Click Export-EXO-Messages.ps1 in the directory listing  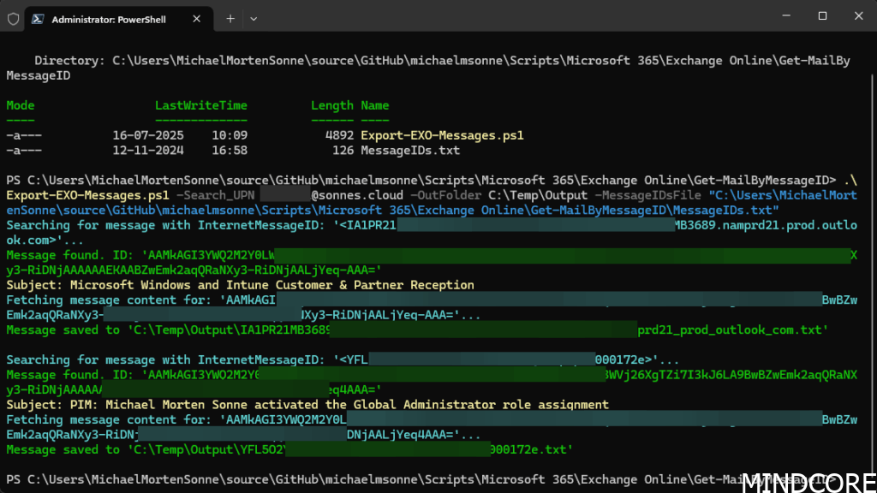pos(442,135)
